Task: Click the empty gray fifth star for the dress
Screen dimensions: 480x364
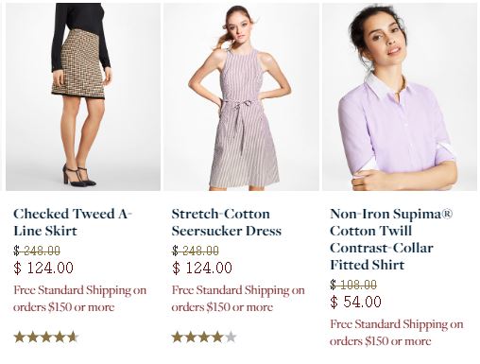Action: [x=231, y=338]
